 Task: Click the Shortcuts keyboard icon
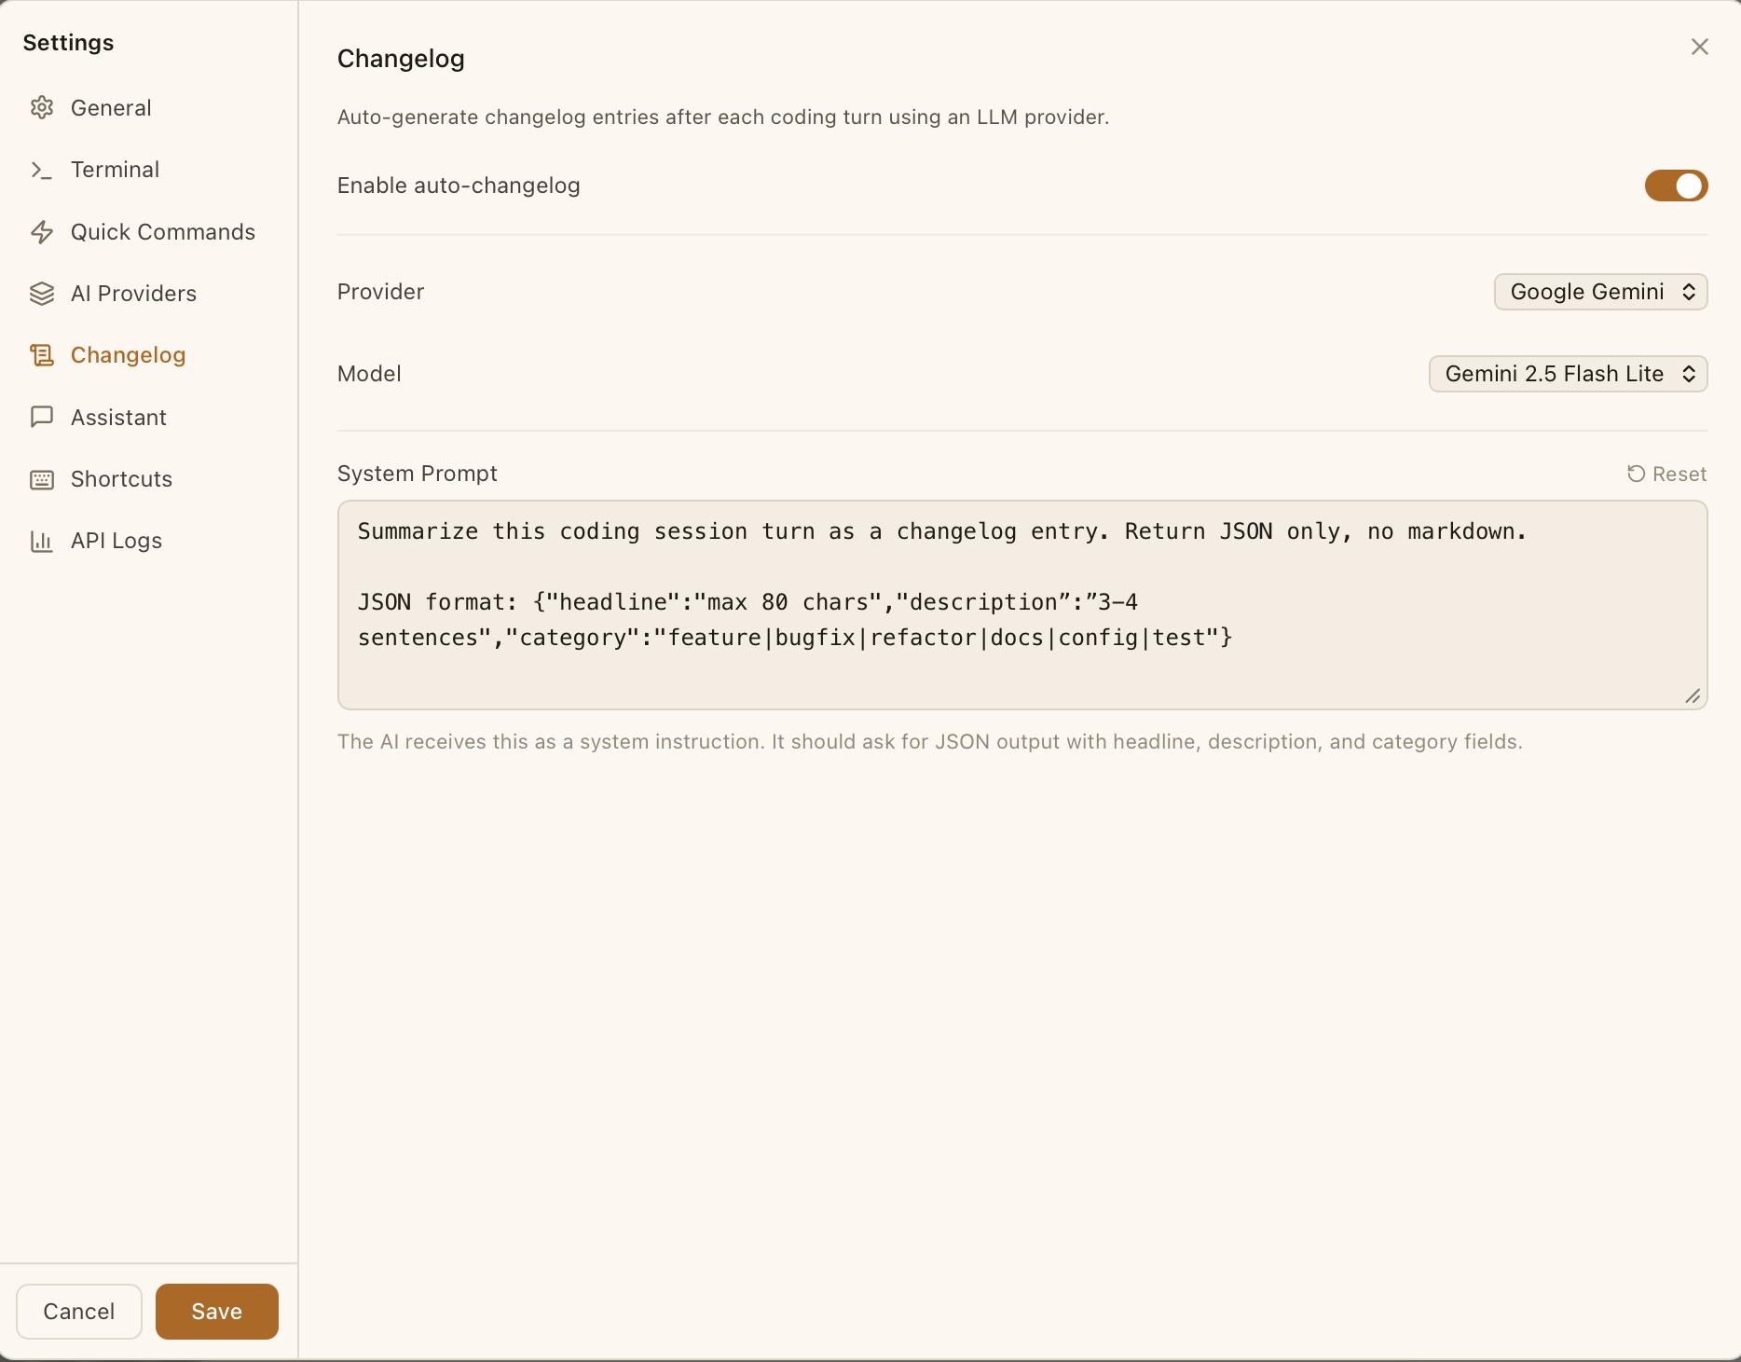coord(42,479)
